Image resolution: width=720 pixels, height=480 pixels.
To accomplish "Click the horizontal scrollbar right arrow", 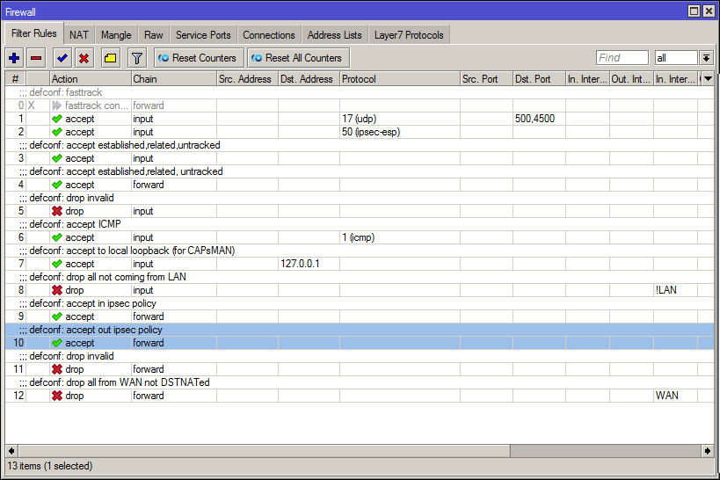I will [707, 451].
